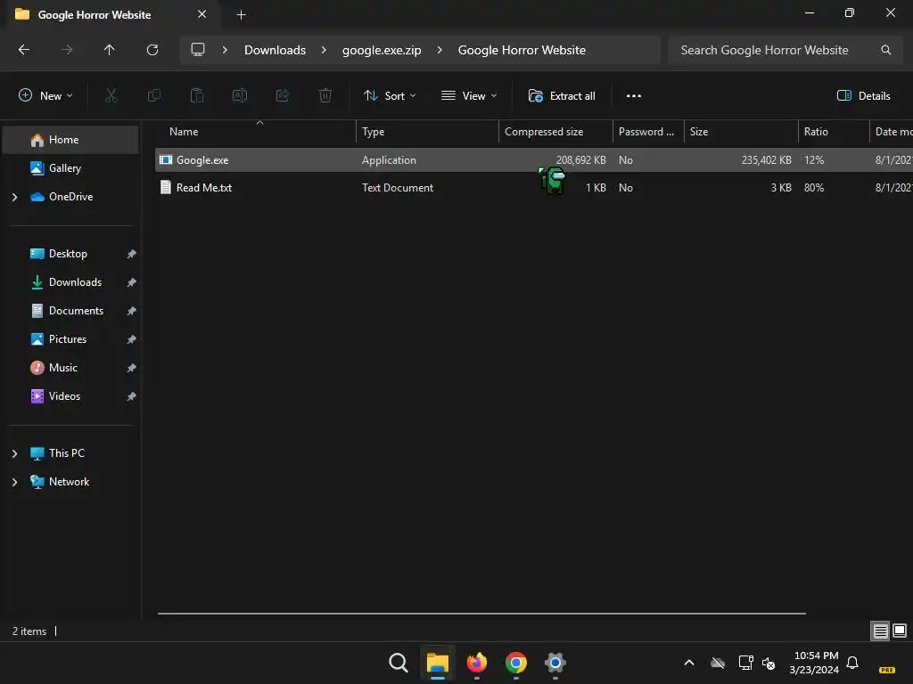The image size is (913, 684).
Task: Navigate to google.exe.zip breadcrumb
Action: point(382,50)
